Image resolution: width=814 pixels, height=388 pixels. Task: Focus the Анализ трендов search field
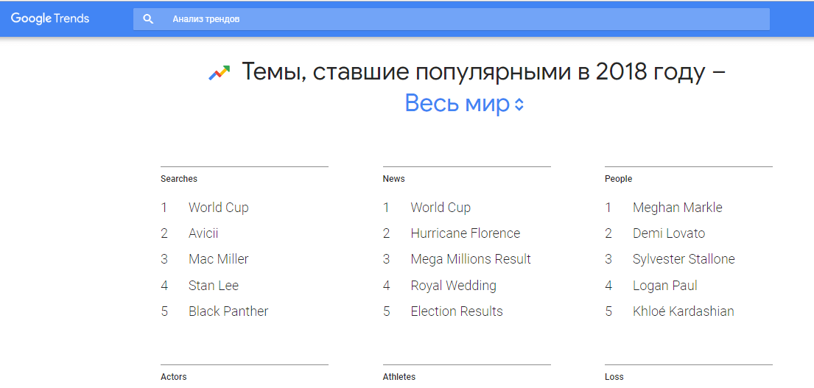[x=464, y=19]
